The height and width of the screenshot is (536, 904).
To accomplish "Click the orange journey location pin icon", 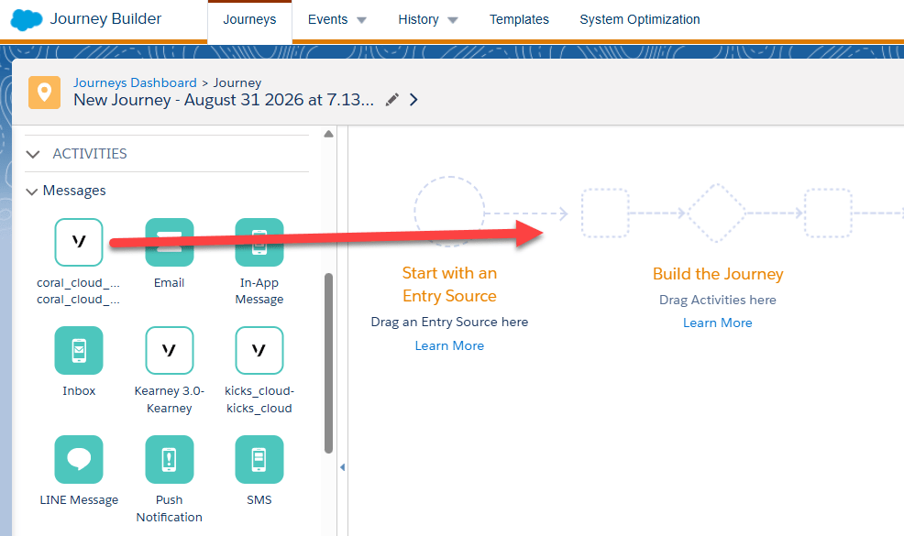I will coord(44,93).
